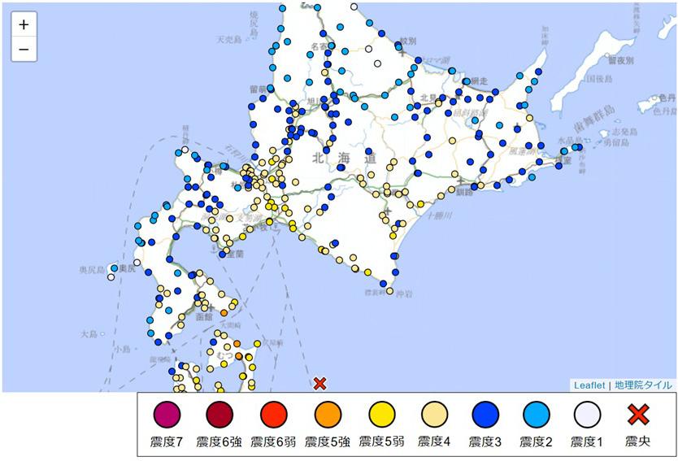This screenshot has height=461, width=678.
Task: Click the 奥尻島 island label
Action: [92, 270]
